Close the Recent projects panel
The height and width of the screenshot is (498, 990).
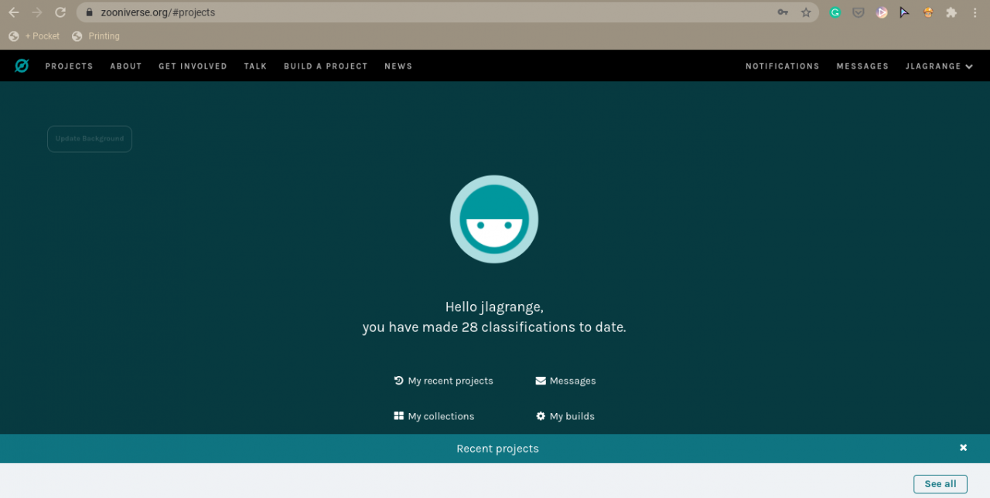coord(964,448)
